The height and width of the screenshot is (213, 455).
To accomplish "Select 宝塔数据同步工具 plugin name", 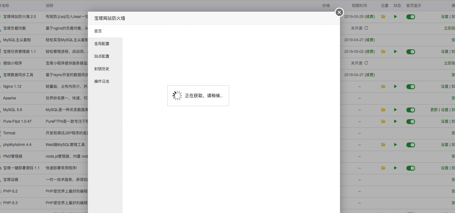I will point(18,75).
